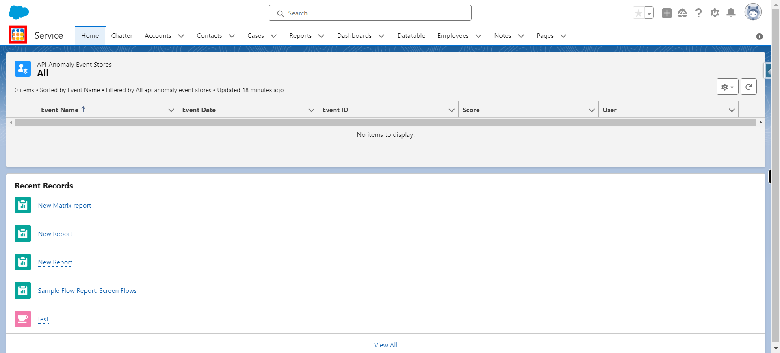The height and width of the screenshot is (353, 780).
Task: Open the Setup gear in header
Action: (x=715, y=13)
